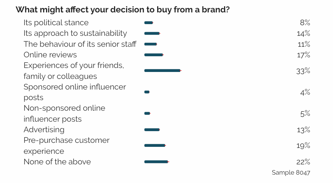Click the shortest bar showing 4%
333x183 pixels.
click(x=147, y=92)
